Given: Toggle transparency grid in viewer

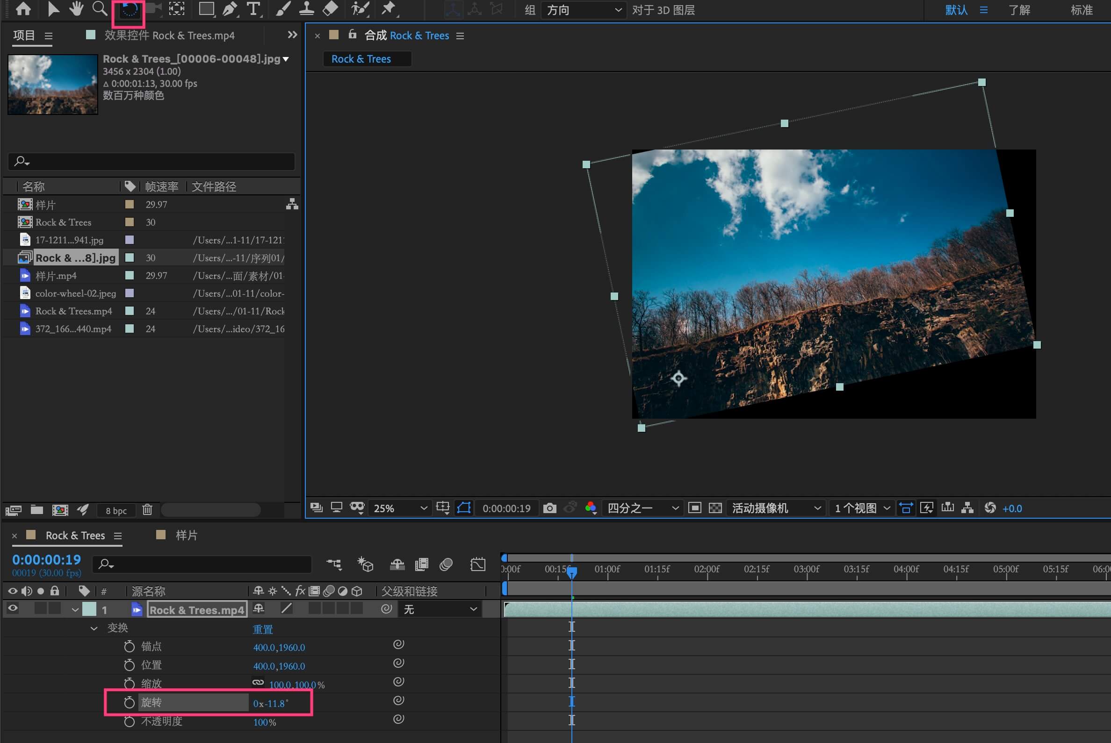Looking at the screenshot, I should coord(715,508).
